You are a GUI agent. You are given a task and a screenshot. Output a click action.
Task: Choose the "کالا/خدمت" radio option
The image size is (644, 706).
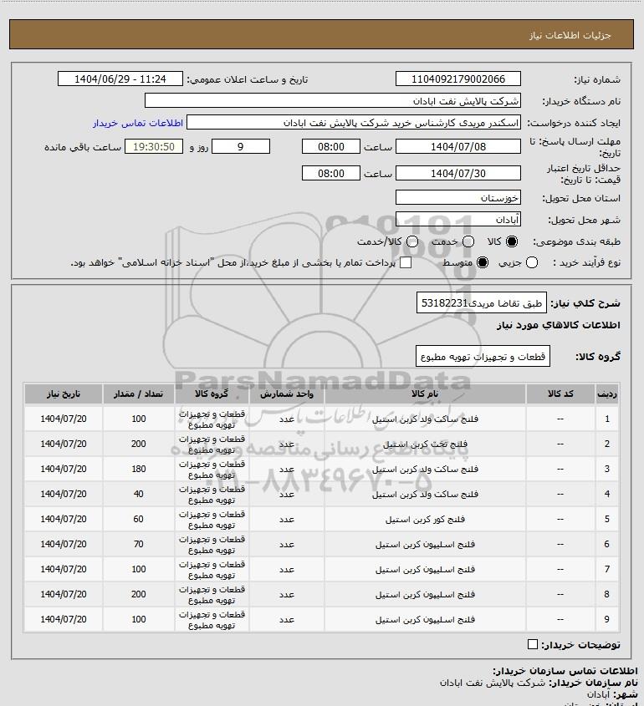tap(412, 241)
